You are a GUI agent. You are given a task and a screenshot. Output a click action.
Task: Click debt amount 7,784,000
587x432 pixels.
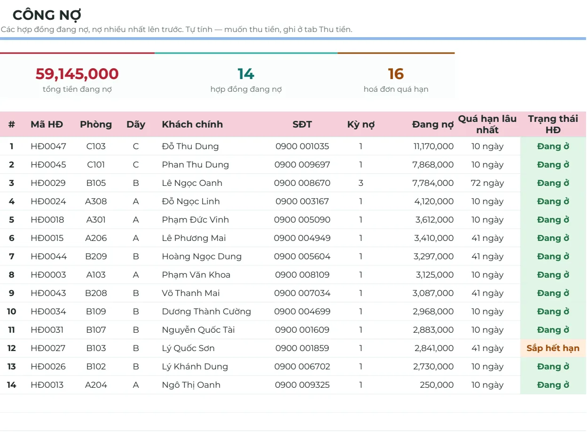433,183
